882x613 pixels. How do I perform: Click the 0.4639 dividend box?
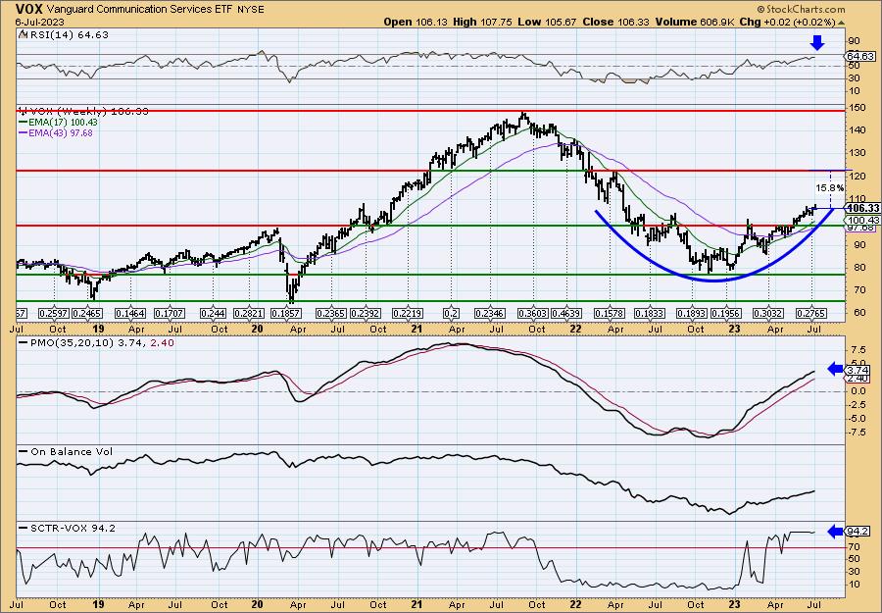[567, 313]
